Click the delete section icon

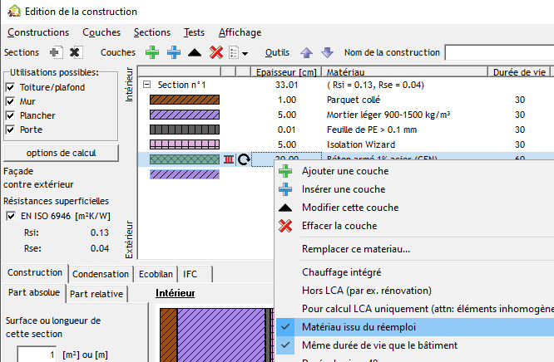click(75, 52)
